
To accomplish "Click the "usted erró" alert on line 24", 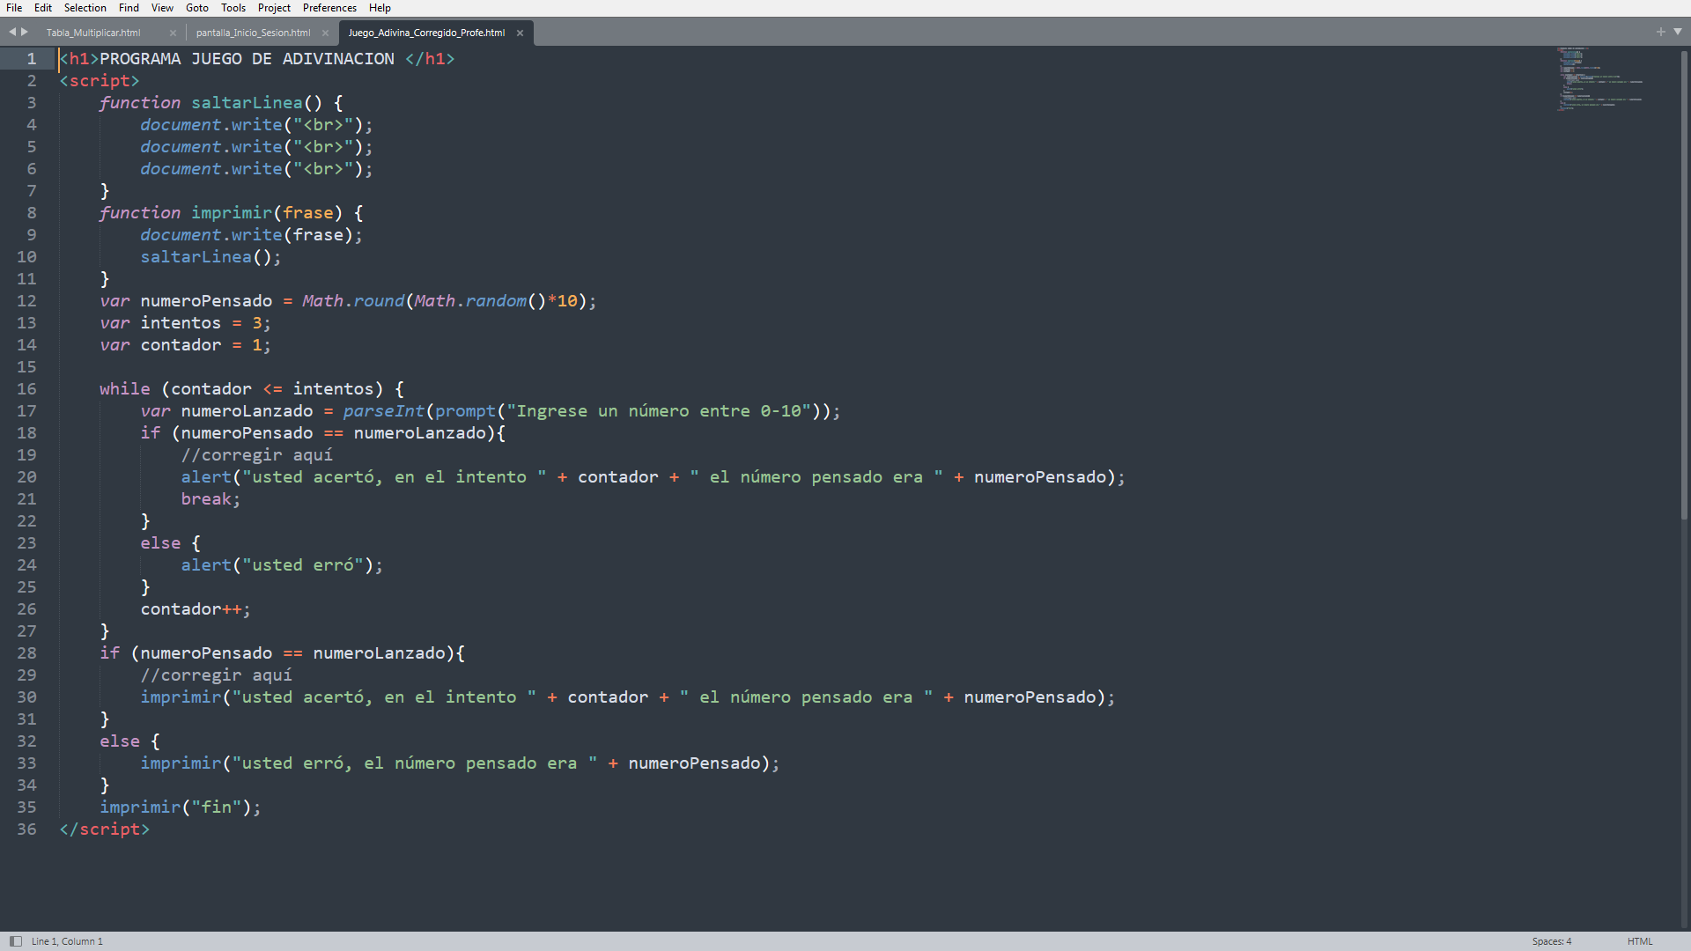I will click(282, 565).
